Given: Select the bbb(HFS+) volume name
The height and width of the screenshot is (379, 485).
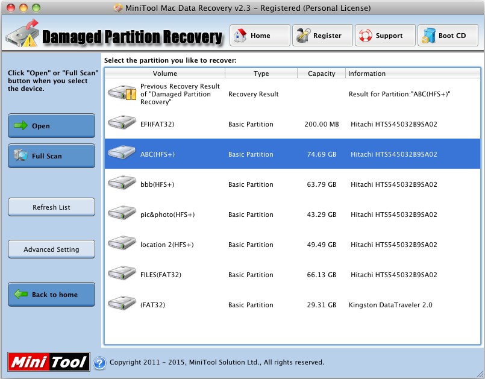Looking at the screenshot, I should (157, 184).
